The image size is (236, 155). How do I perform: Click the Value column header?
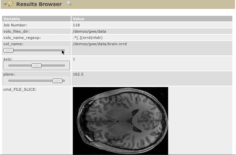(x=78, y=19)
